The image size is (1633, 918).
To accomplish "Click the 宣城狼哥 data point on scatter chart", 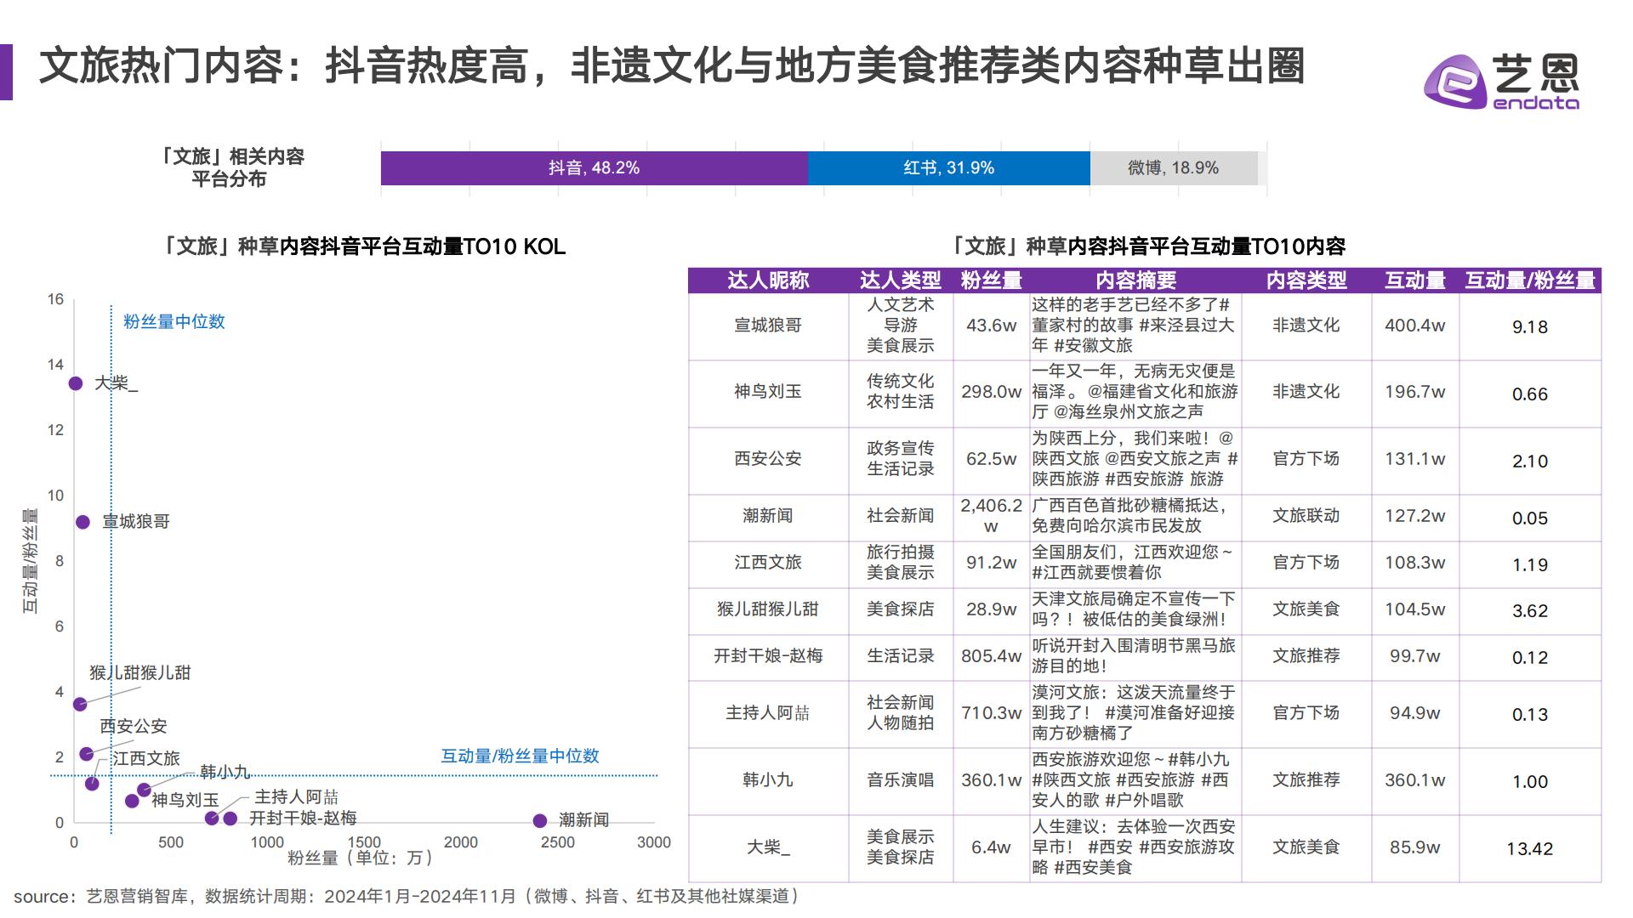I will (82, 522).
